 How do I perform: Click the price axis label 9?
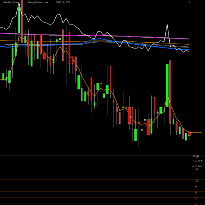pos(196,187)
